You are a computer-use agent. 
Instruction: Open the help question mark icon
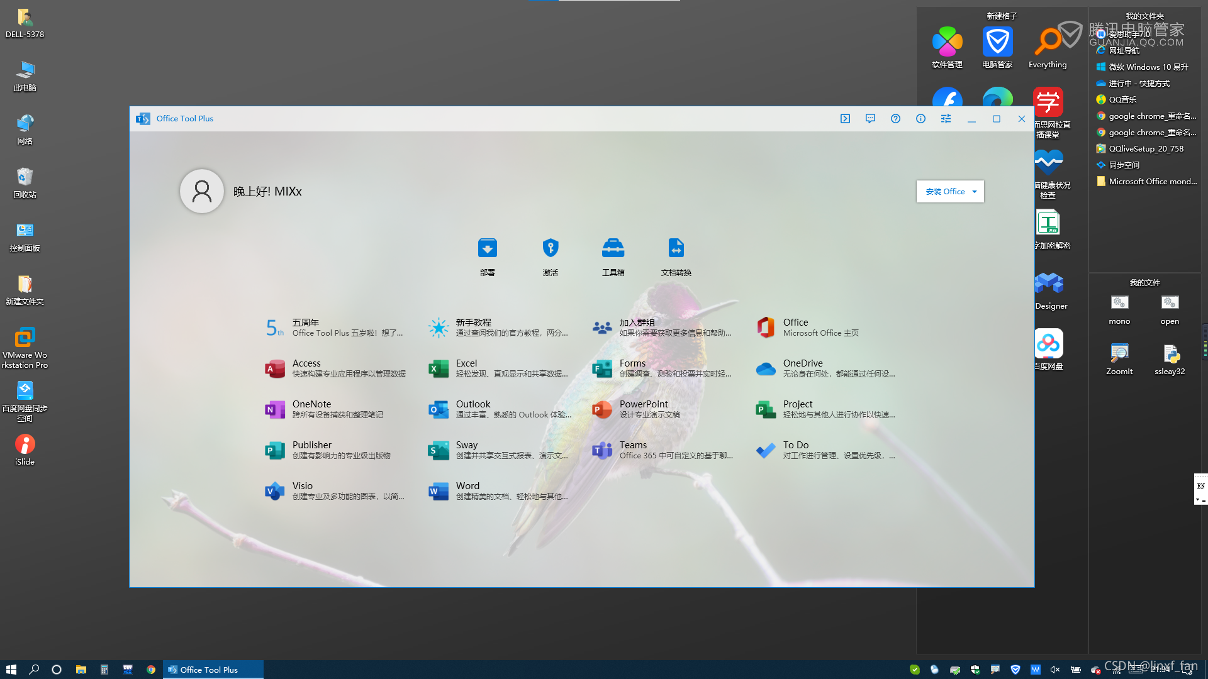(x=895, y=118)
